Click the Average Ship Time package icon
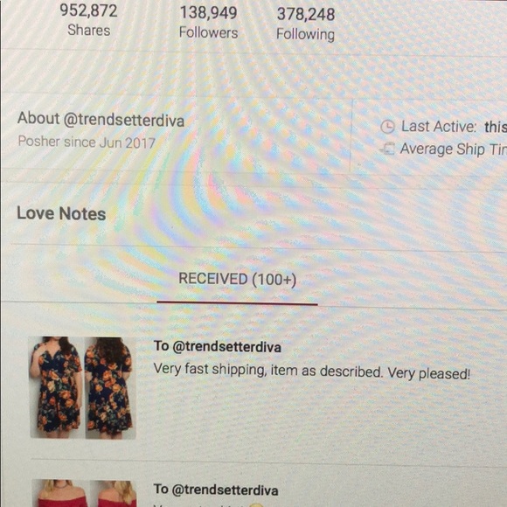The image size is (507, 507). 387,149
